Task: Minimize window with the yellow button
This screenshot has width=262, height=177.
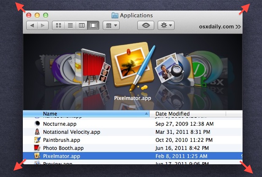Action: click(x=37, y=15)
